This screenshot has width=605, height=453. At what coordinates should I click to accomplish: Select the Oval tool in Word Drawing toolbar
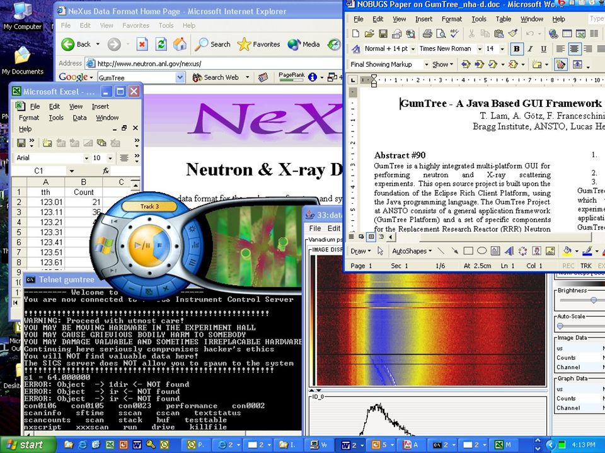481,251
